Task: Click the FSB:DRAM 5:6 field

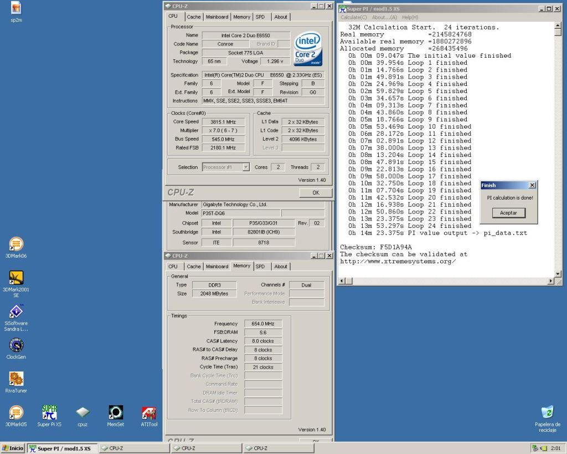Action: [x=263, y=333]
